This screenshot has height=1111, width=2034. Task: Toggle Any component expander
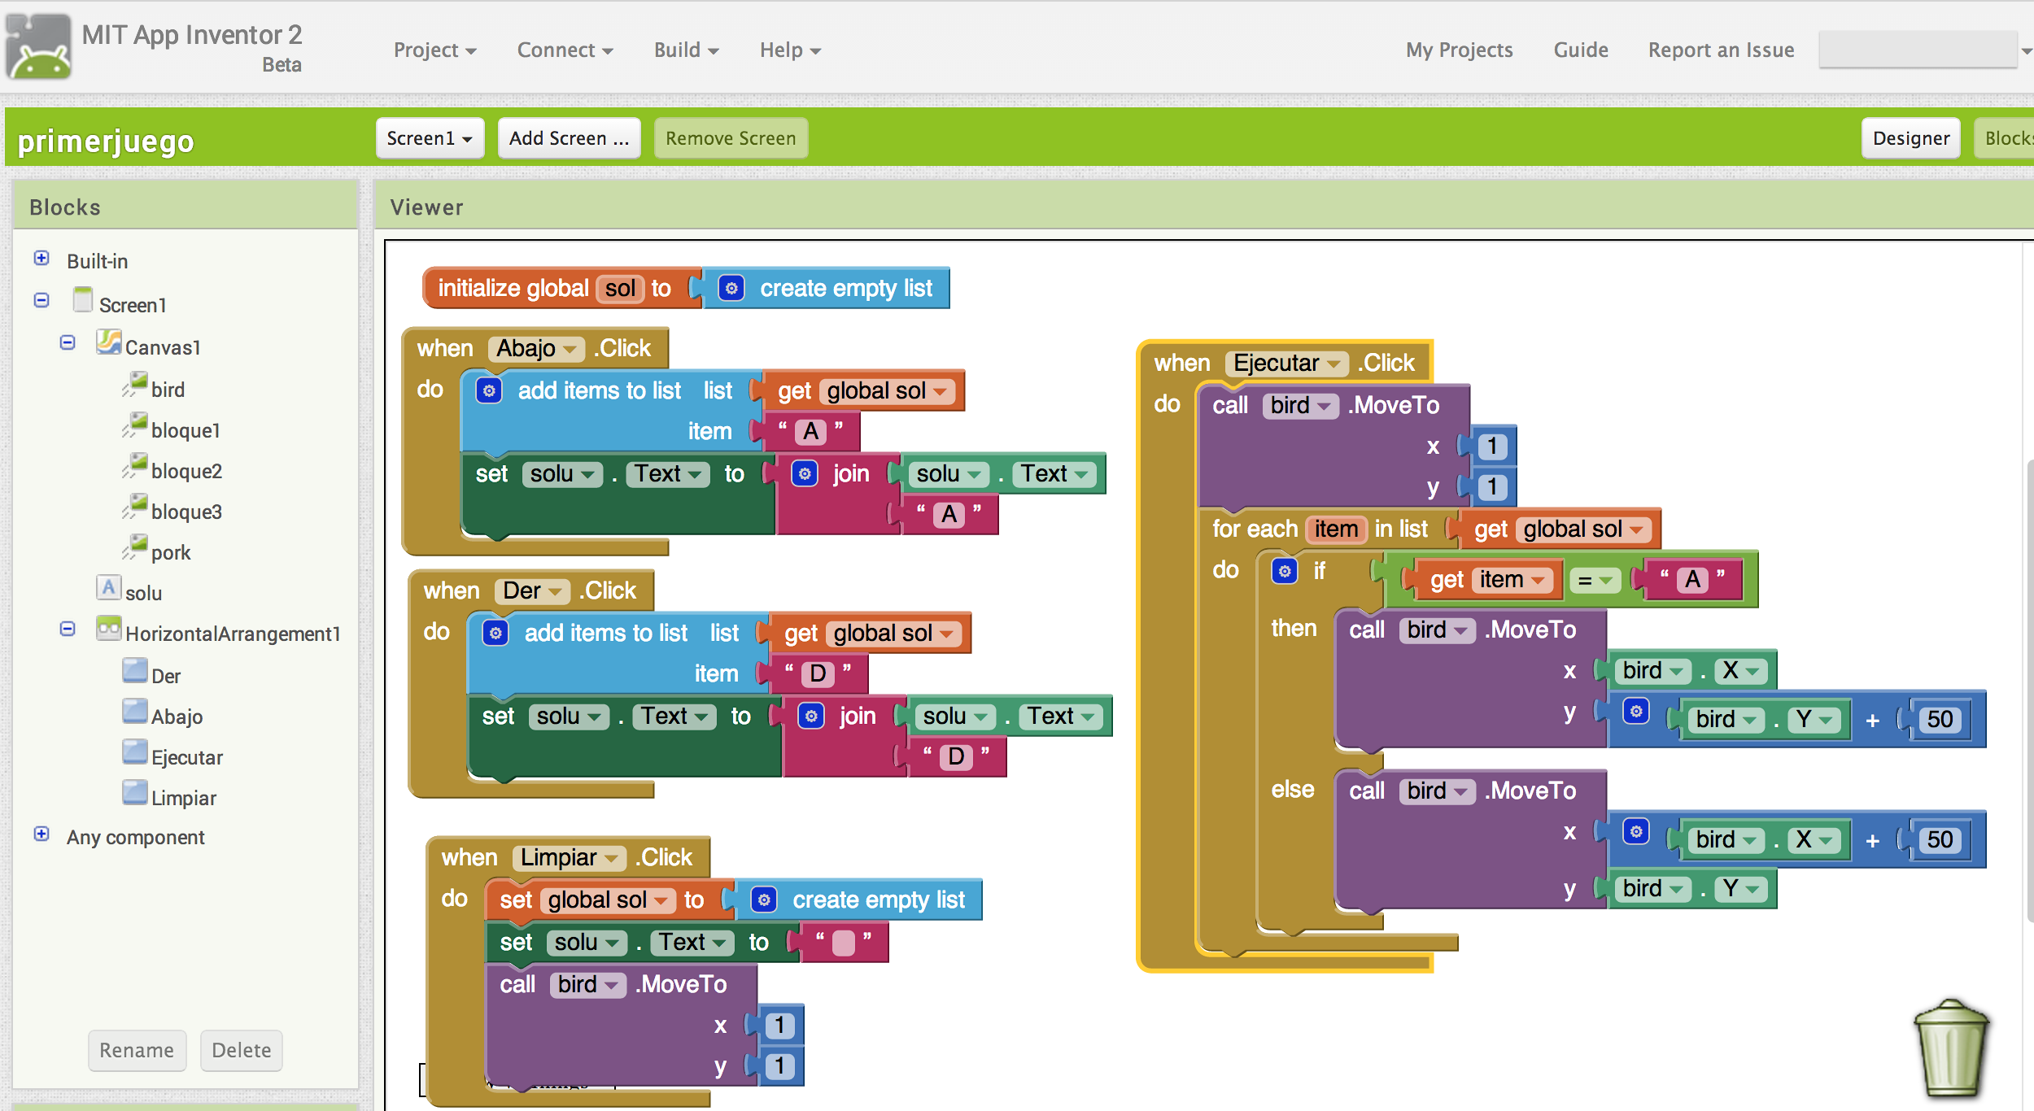tap(41, 836)
